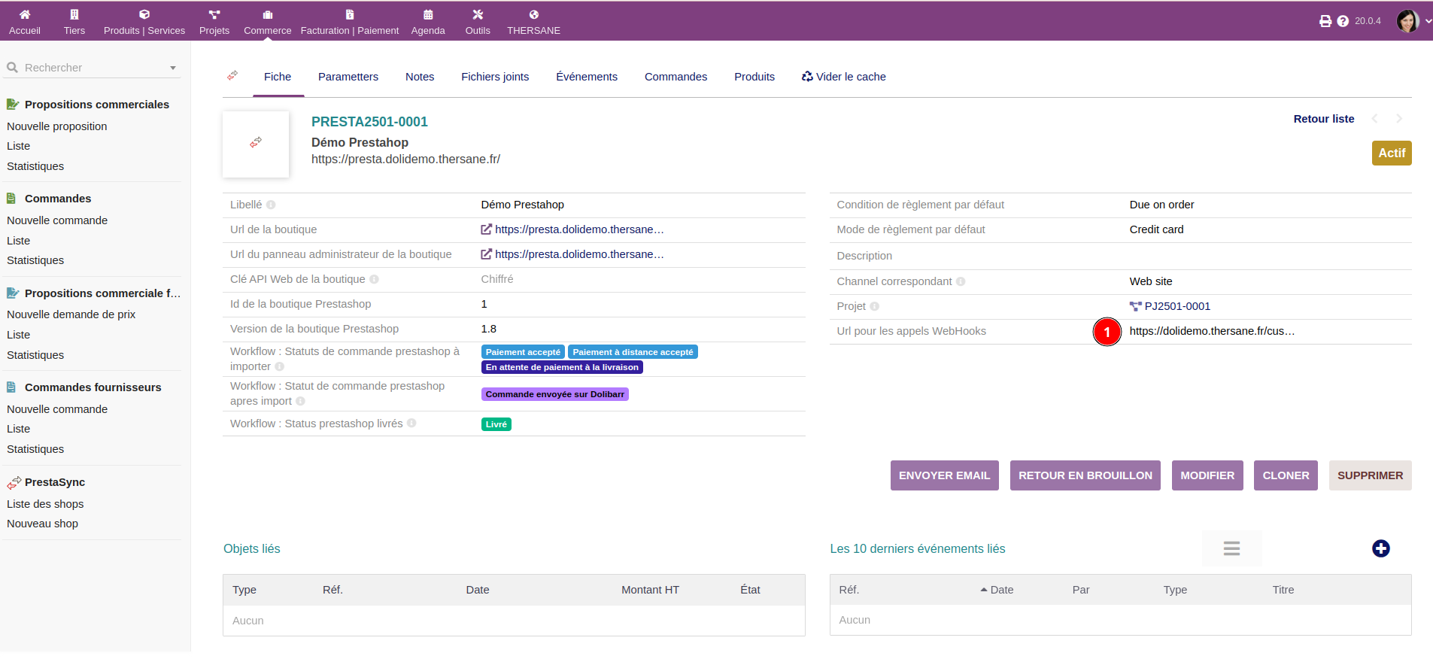Sort events by Date column header
The width and height of the screenshot is (1433, 665).
tap(1001, 590)
